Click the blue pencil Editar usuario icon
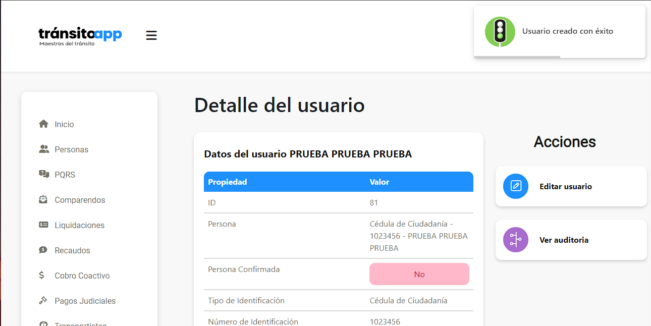The width and height of the screenshot is (651, 326). coord(516,186)
